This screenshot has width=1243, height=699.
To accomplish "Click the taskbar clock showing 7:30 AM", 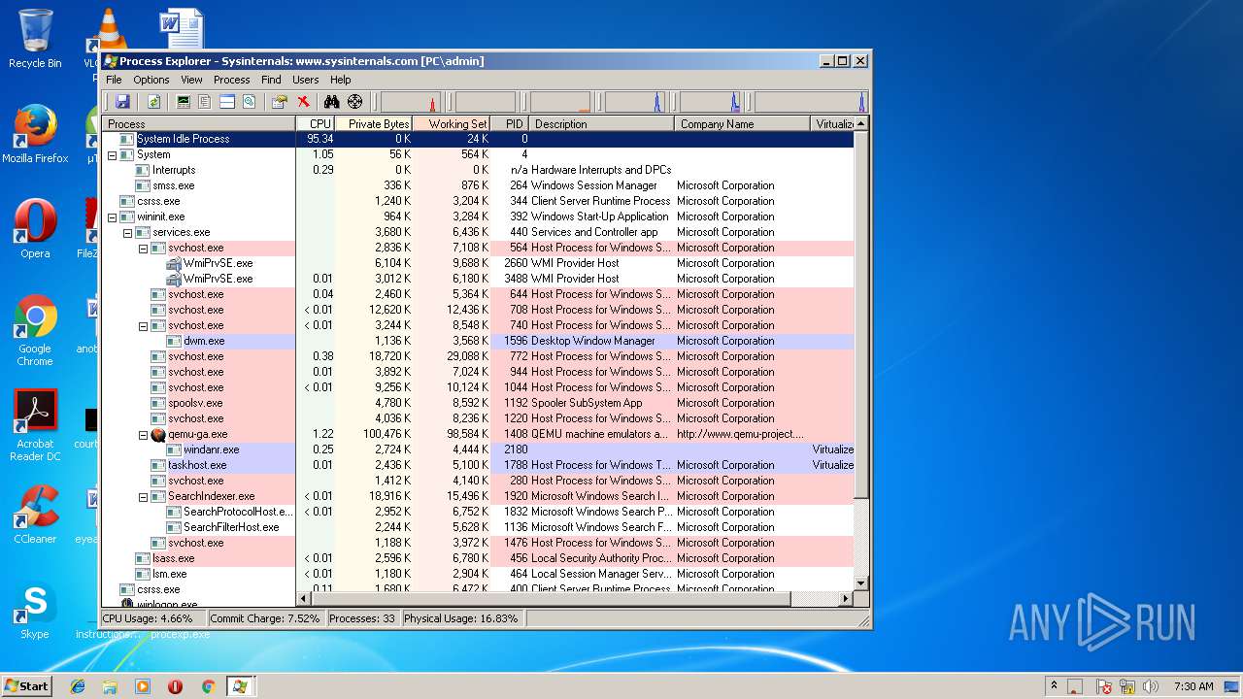I will [1193, 686].
